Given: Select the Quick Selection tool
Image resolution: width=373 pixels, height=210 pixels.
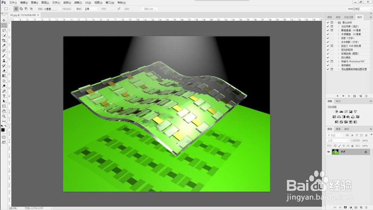Looking at the screenshot, I should point(4,35).
